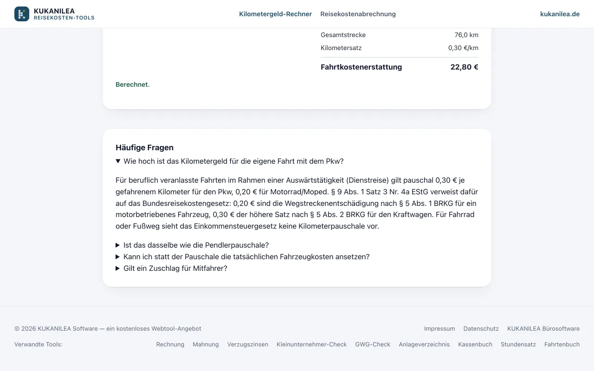
Task: Click the KUKANILEA logo icon
Action: [x=22, y=14]
